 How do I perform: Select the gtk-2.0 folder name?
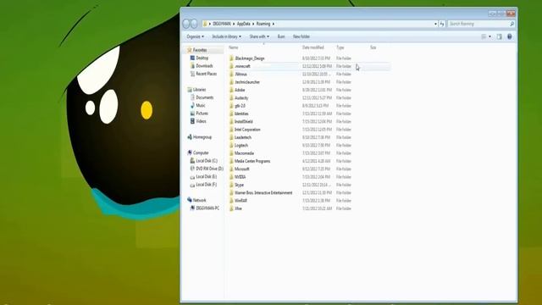coord(240,106)
